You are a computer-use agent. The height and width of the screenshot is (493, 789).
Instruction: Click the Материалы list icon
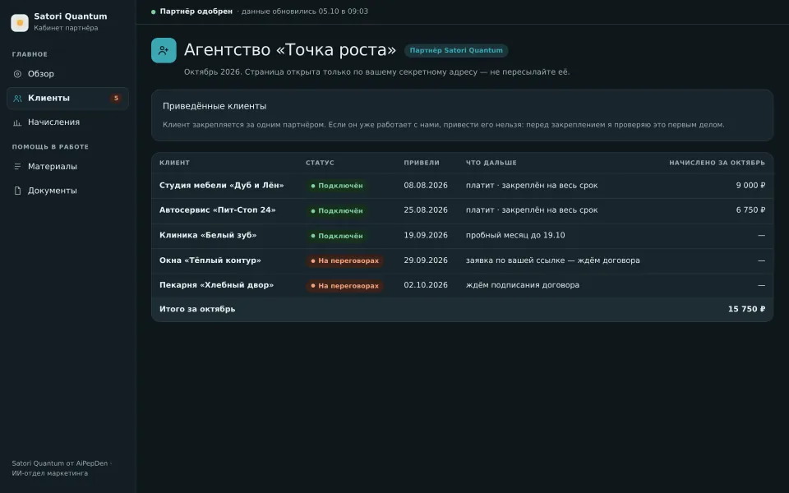17,167
